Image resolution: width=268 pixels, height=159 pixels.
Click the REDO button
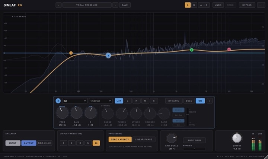230,5
